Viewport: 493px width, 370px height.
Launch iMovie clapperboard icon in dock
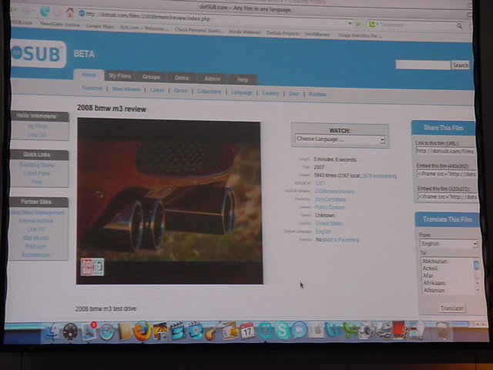click(178, 331)
